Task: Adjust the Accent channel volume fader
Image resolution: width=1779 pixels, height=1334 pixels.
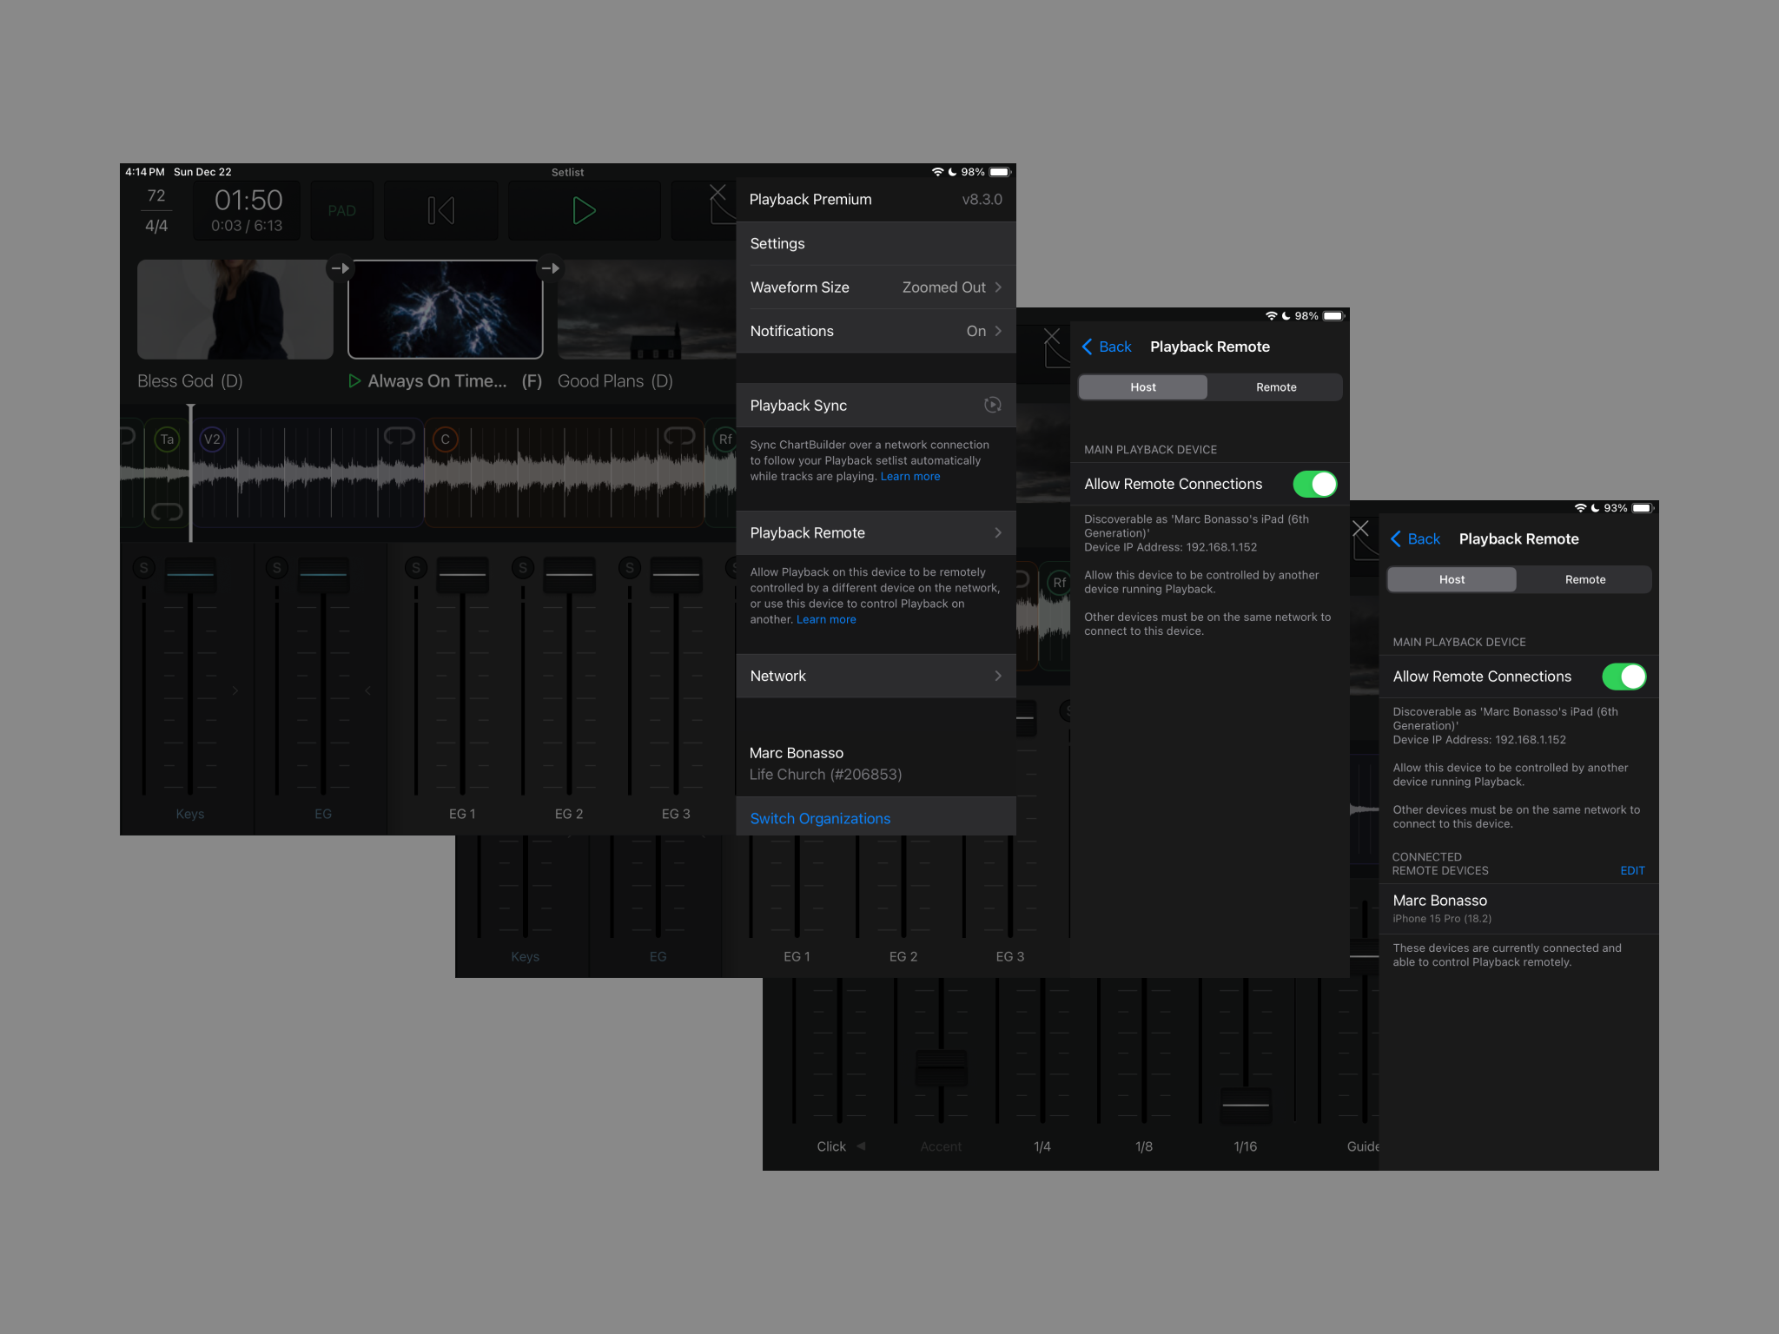Action: (940, 1068)
